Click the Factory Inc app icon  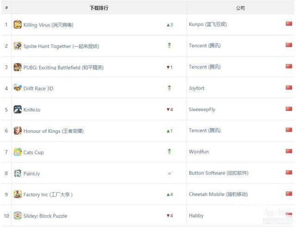coord(18,194)
